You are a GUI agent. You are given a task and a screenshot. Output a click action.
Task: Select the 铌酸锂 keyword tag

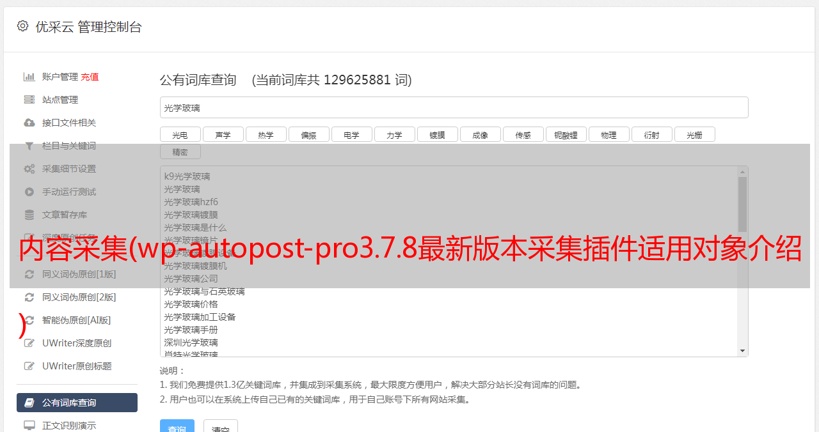pyautogui.click(x=566, y=134)
